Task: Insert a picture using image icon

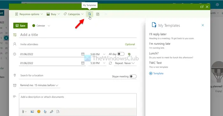Action: pyautogui.click(x=32, y=112)
